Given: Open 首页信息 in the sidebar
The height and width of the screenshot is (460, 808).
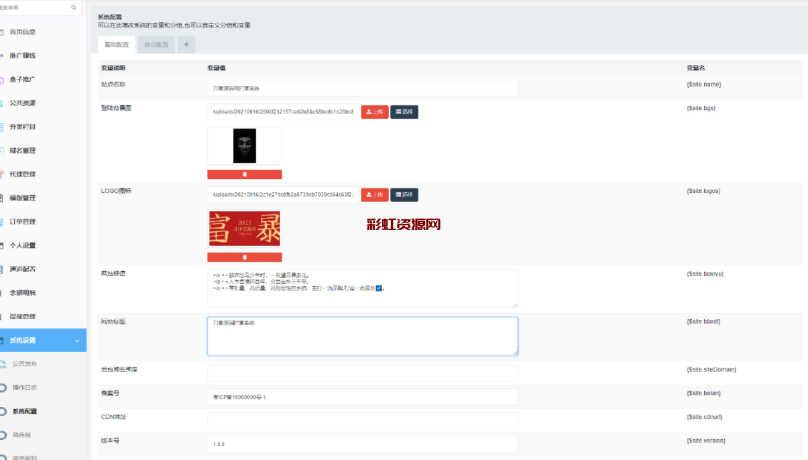Looking at the screenshot, I should (x=22, y=32).
